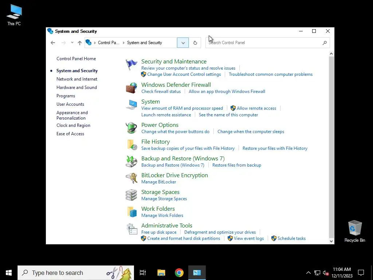This screenshot has height=280, width=373.
Task: Select Network and Internet category
Action: [77, 79]
